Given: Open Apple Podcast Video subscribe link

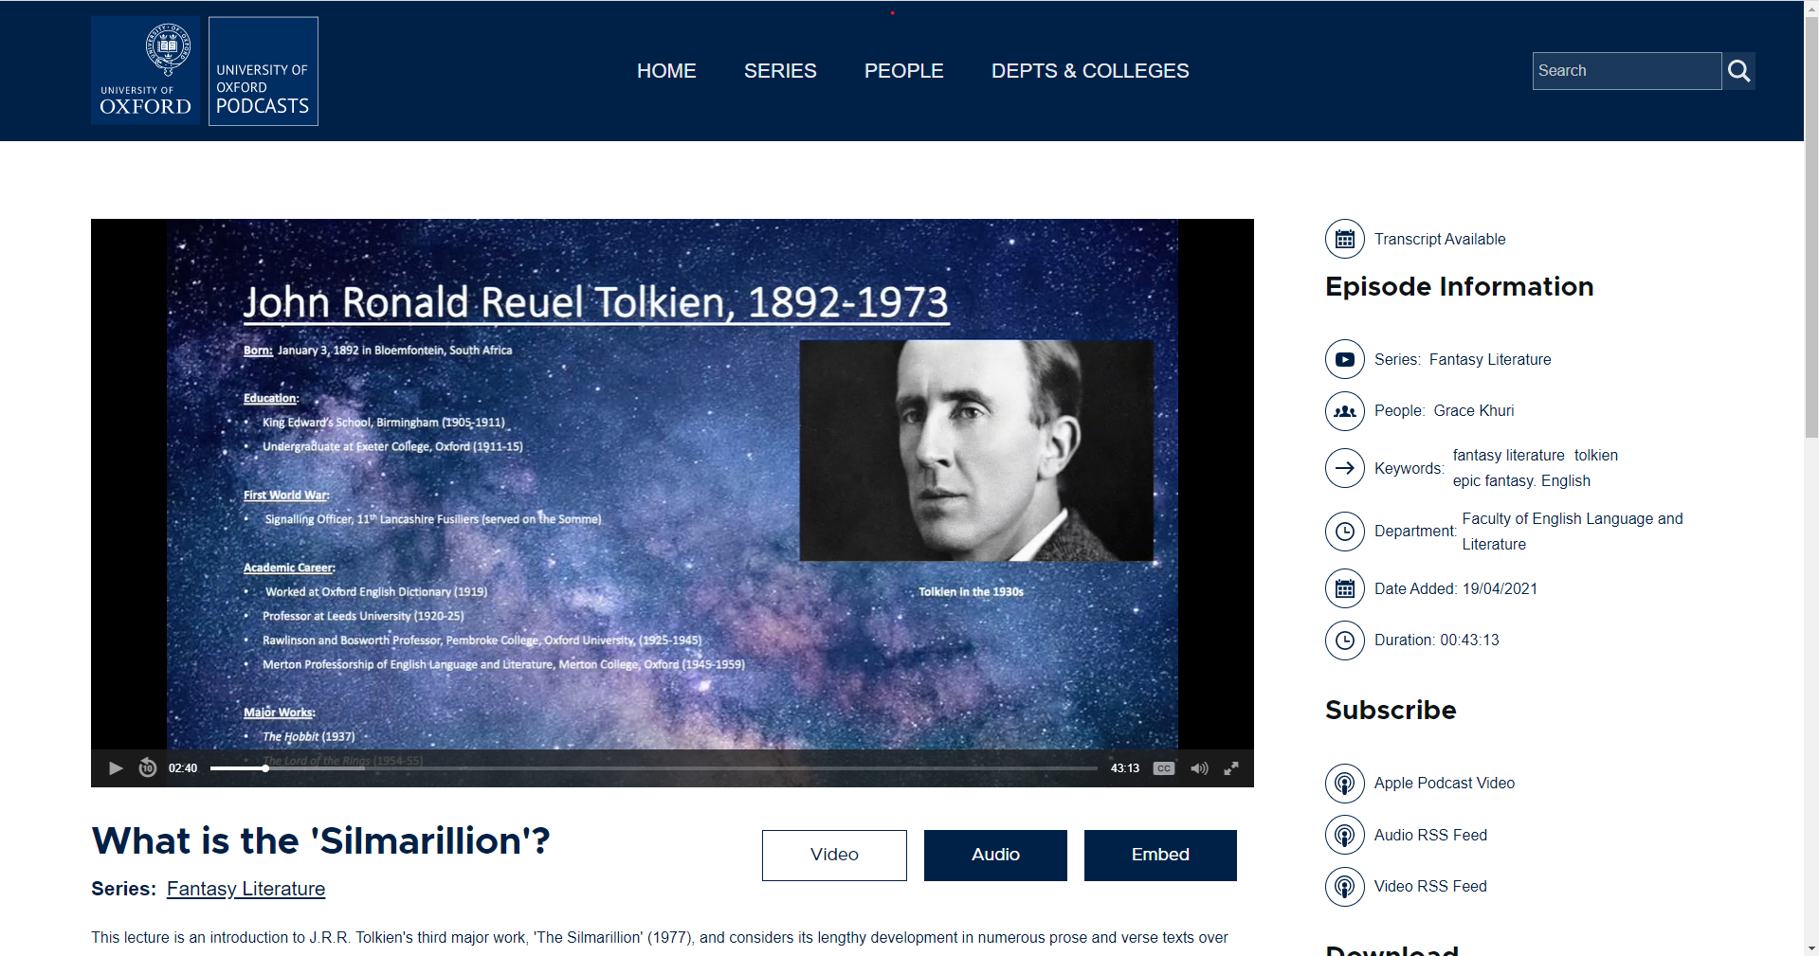Looking at the screenshot, I should [x=1445, y=783].
